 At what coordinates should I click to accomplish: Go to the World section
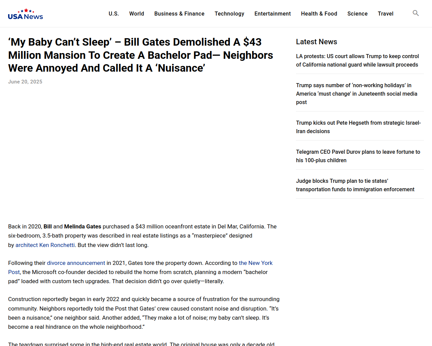(x=137, y=14)
